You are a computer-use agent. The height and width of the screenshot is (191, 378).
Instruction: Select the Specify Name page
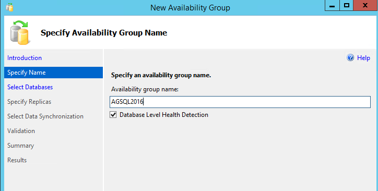(x=54, y=73)
